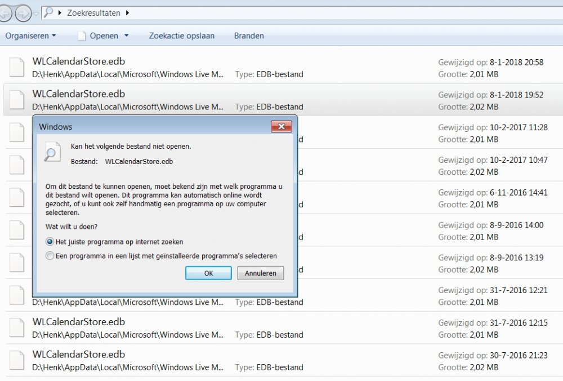Screen dimensions: 563x381
Task: Select file icon of result modified 30-7-2016 21:23
Action: pyautogui.click(x=17, y=360)
